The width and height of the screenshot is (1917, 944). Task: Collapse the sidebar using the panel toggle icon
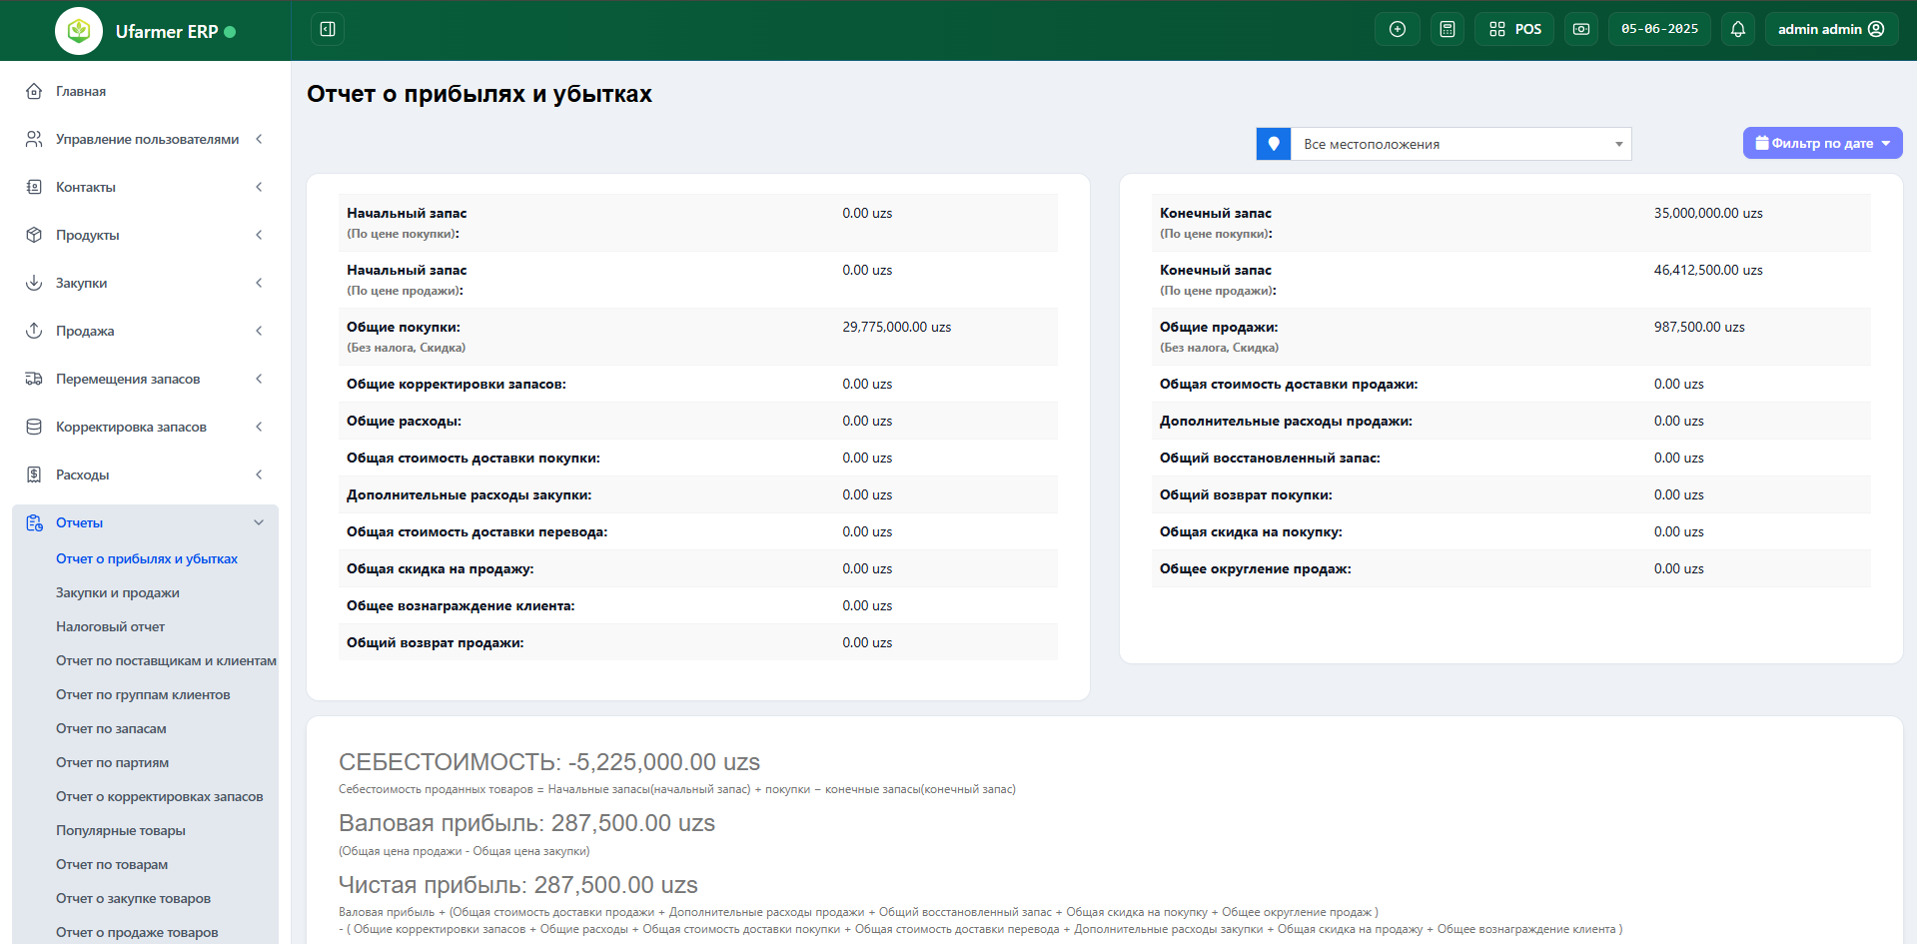[x=327, y=29]
